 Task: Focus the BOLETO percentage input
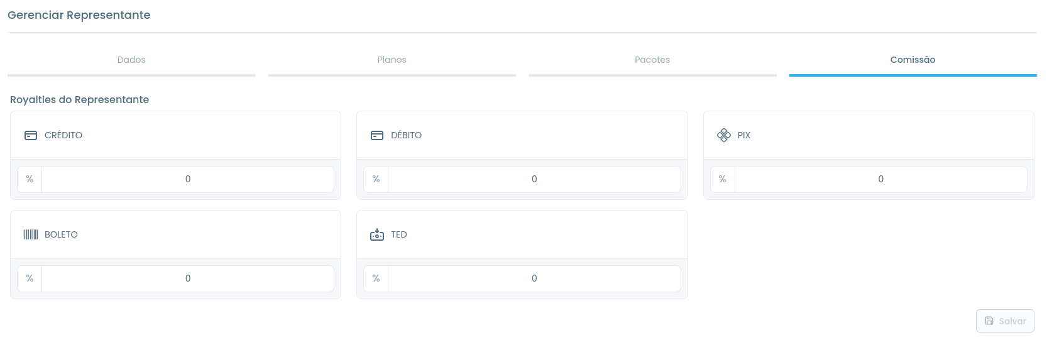pos(188,278)
